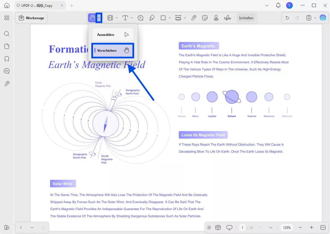Screen dimensions: 330x234
Task: Click the page number field
Action: [242, 227]
